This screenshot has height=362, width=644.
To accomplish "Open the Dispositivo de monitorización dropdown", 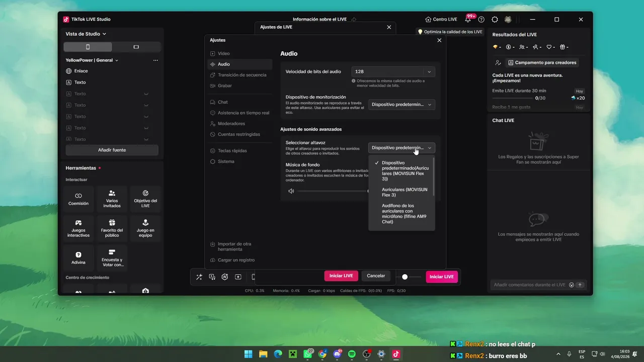I will click(x=401, y=105).
